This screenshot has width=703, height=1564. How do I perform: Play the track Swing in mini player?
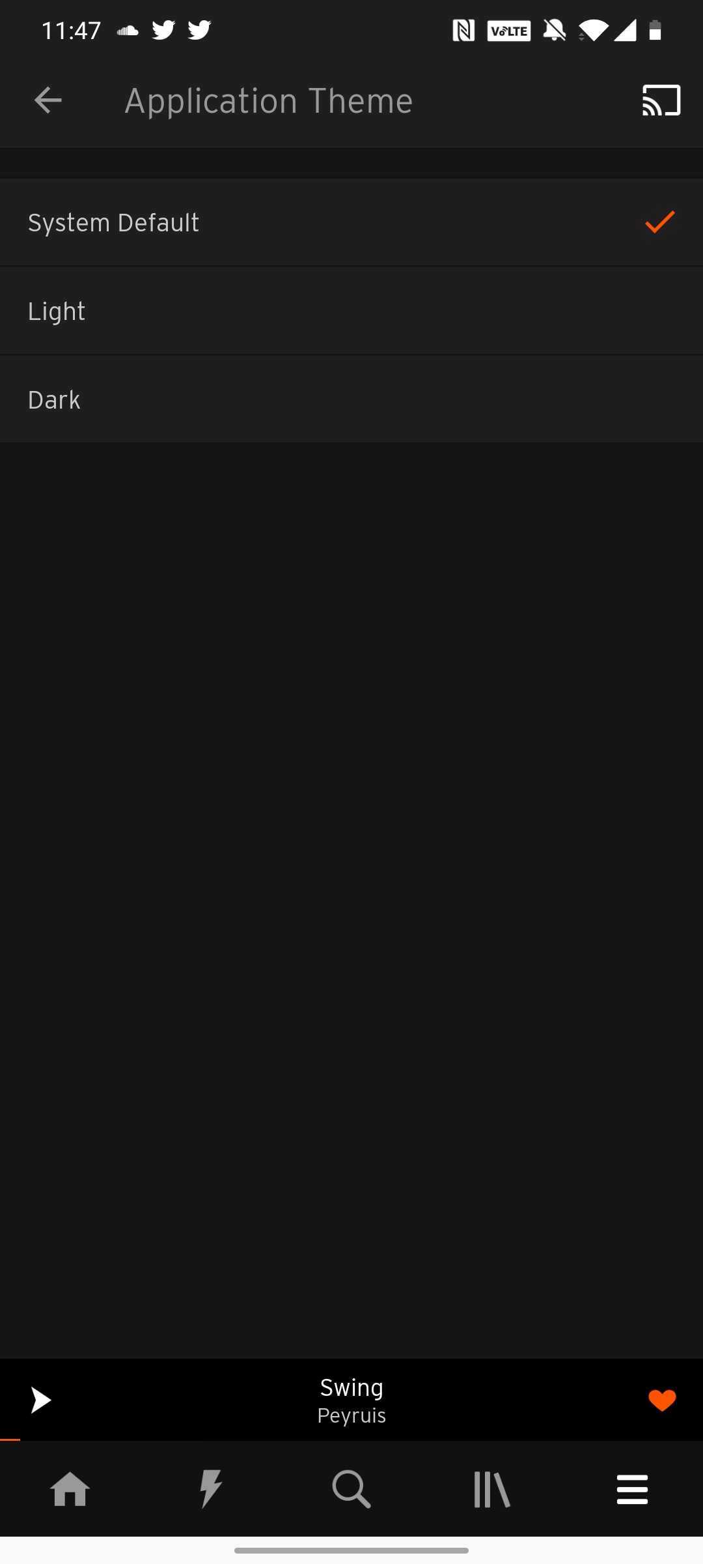point(41,1400)
